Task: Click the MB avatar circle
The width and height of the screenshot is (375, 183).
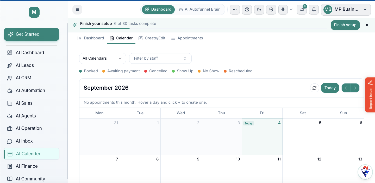Action: [x=328, y=10]
